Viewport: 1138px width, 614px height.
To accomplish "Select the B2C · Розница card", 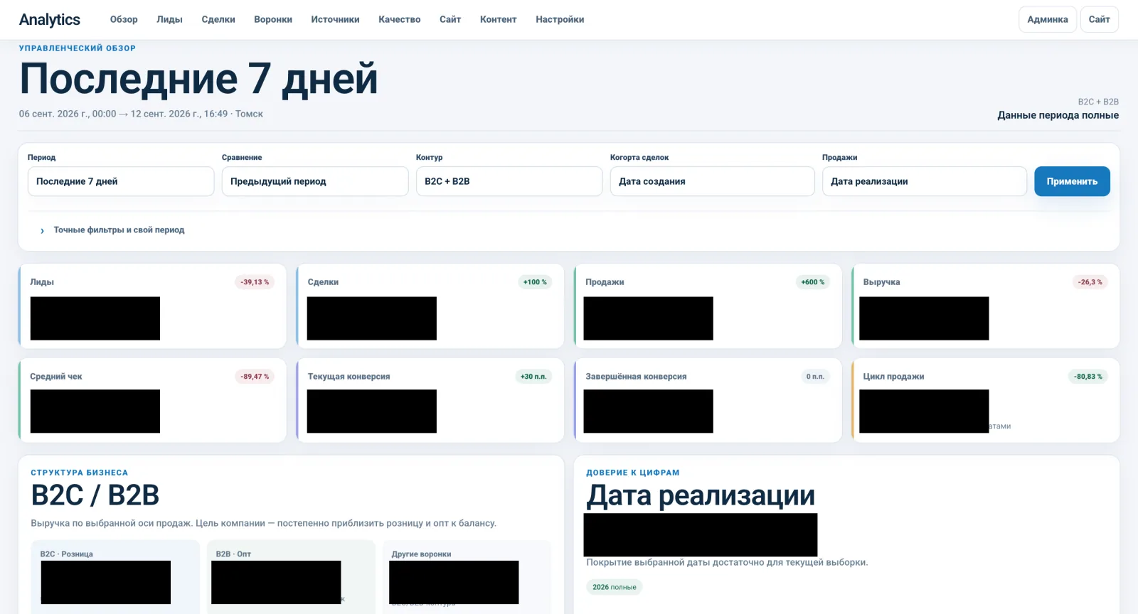I will coord(115,577).
